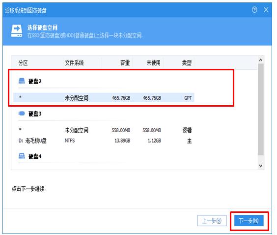Viewport: 277px width, 235px height.
Task: Click the GPT type cell
Action: (x=188, y=98)
